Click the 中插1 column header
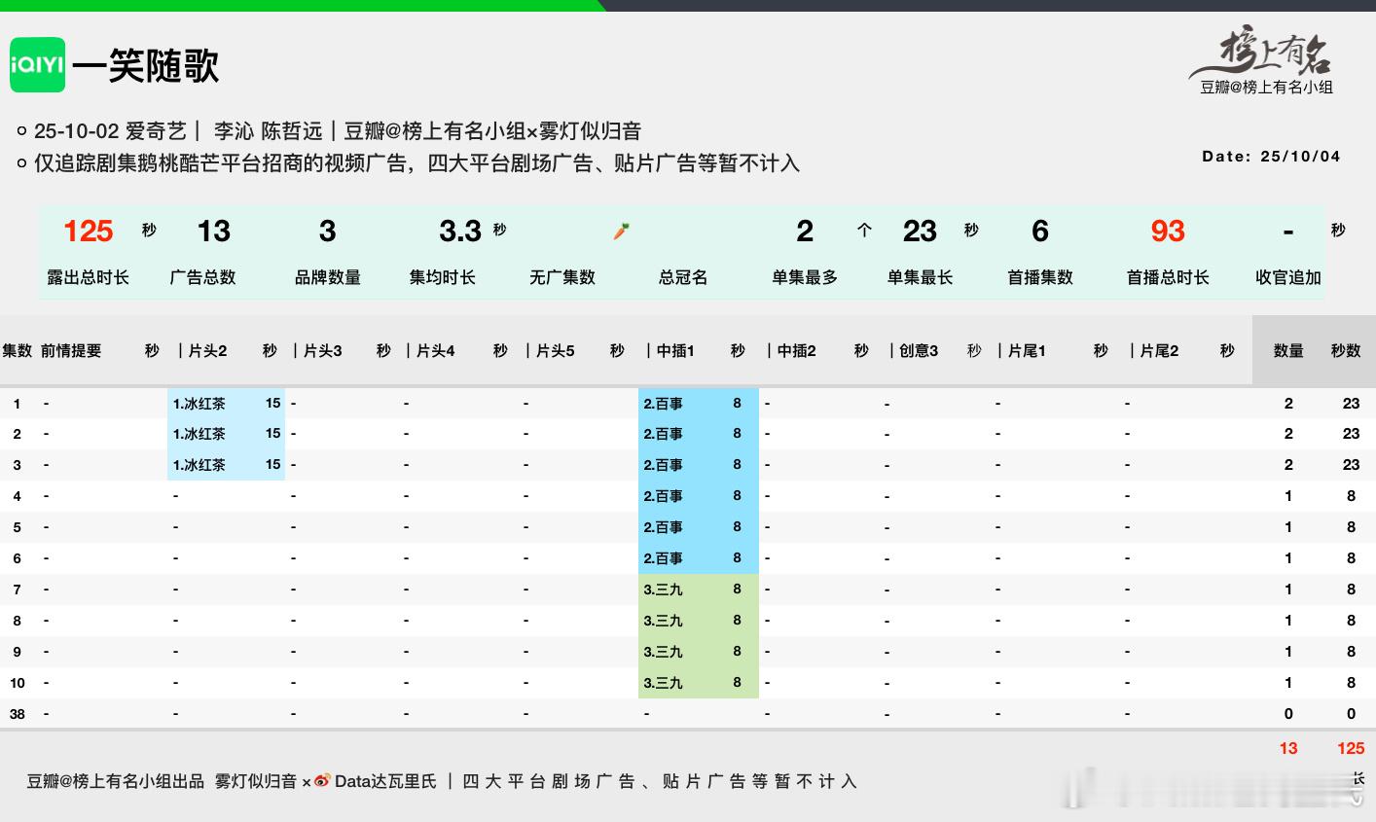The height and width of the screenshot is (822, 1376). [x=675, y=350]
